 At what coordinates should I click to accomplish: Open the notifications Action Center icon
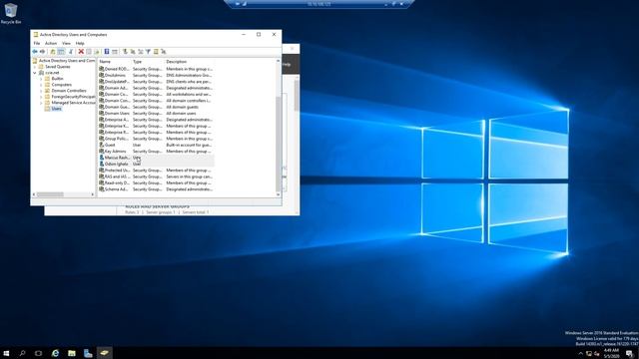coord(630,353)
